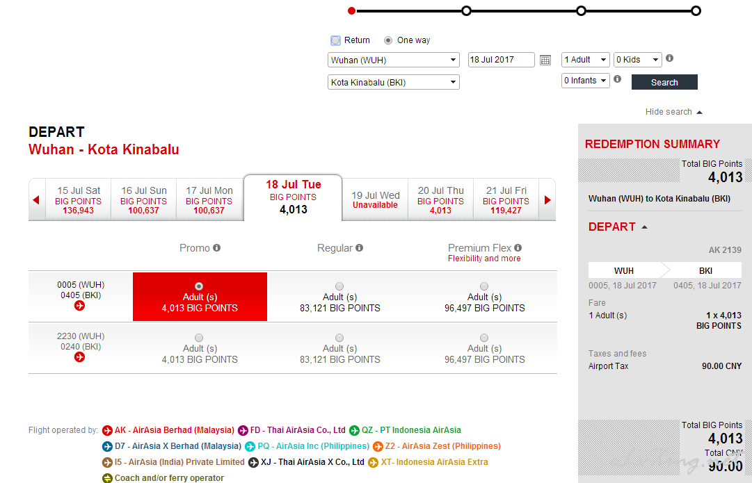The image size is (752, 483).
Task: Open the Wuhan (WUH) origin dropdown
Action: (394, 60)
